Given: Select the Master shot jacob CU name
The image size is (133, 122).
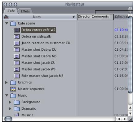Looking at the screenshot, I should pos(38,63).
